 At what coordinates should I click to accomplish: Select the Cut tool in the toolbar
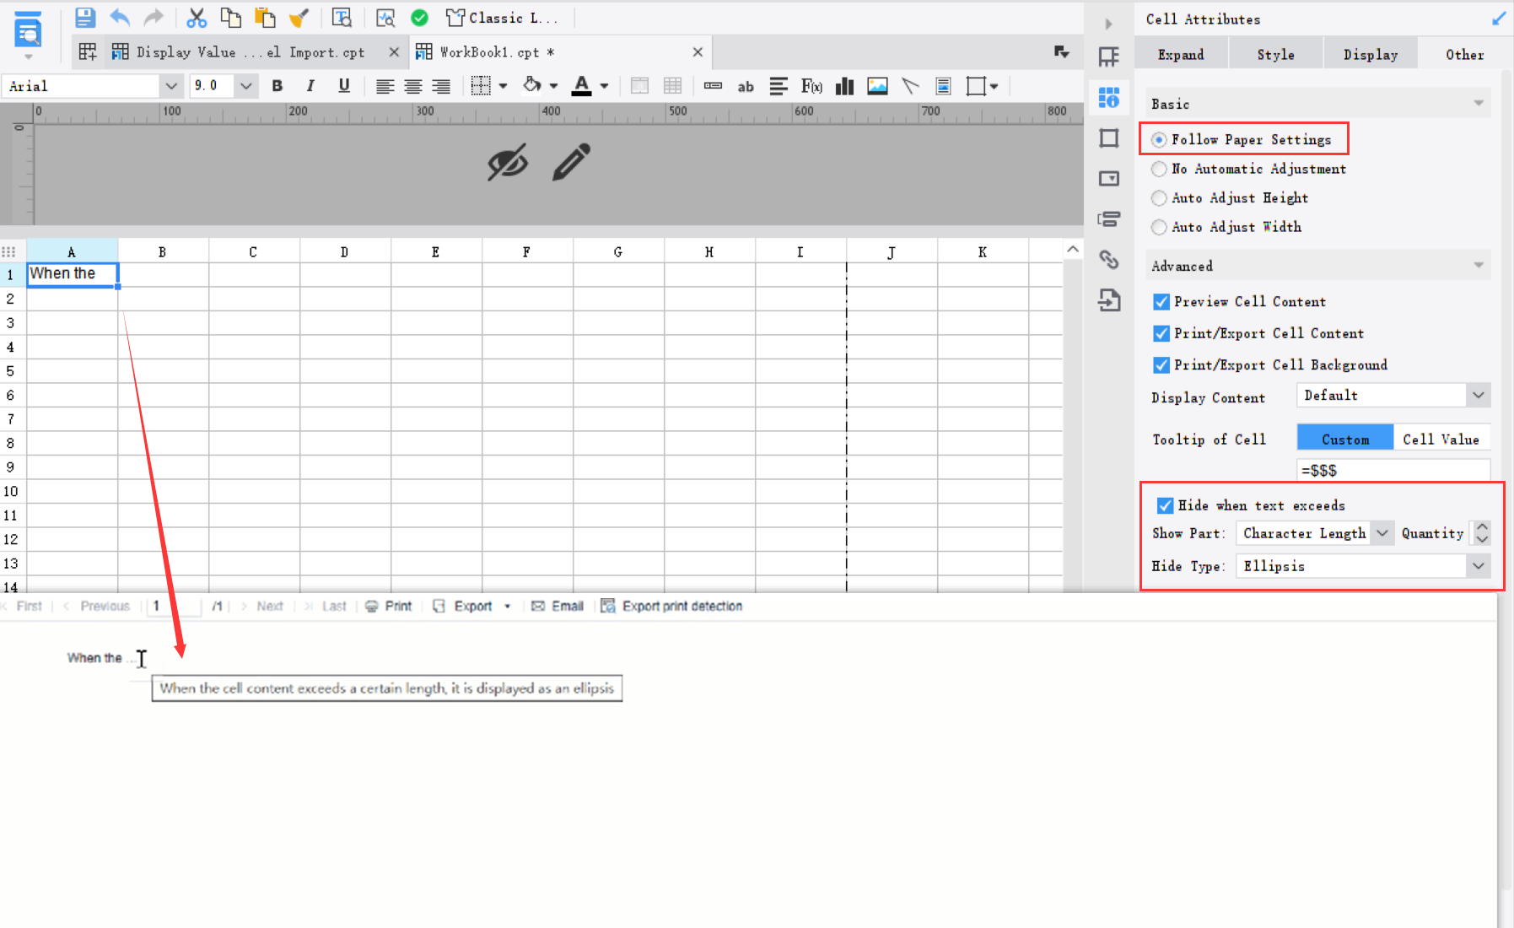click(197, 18)
